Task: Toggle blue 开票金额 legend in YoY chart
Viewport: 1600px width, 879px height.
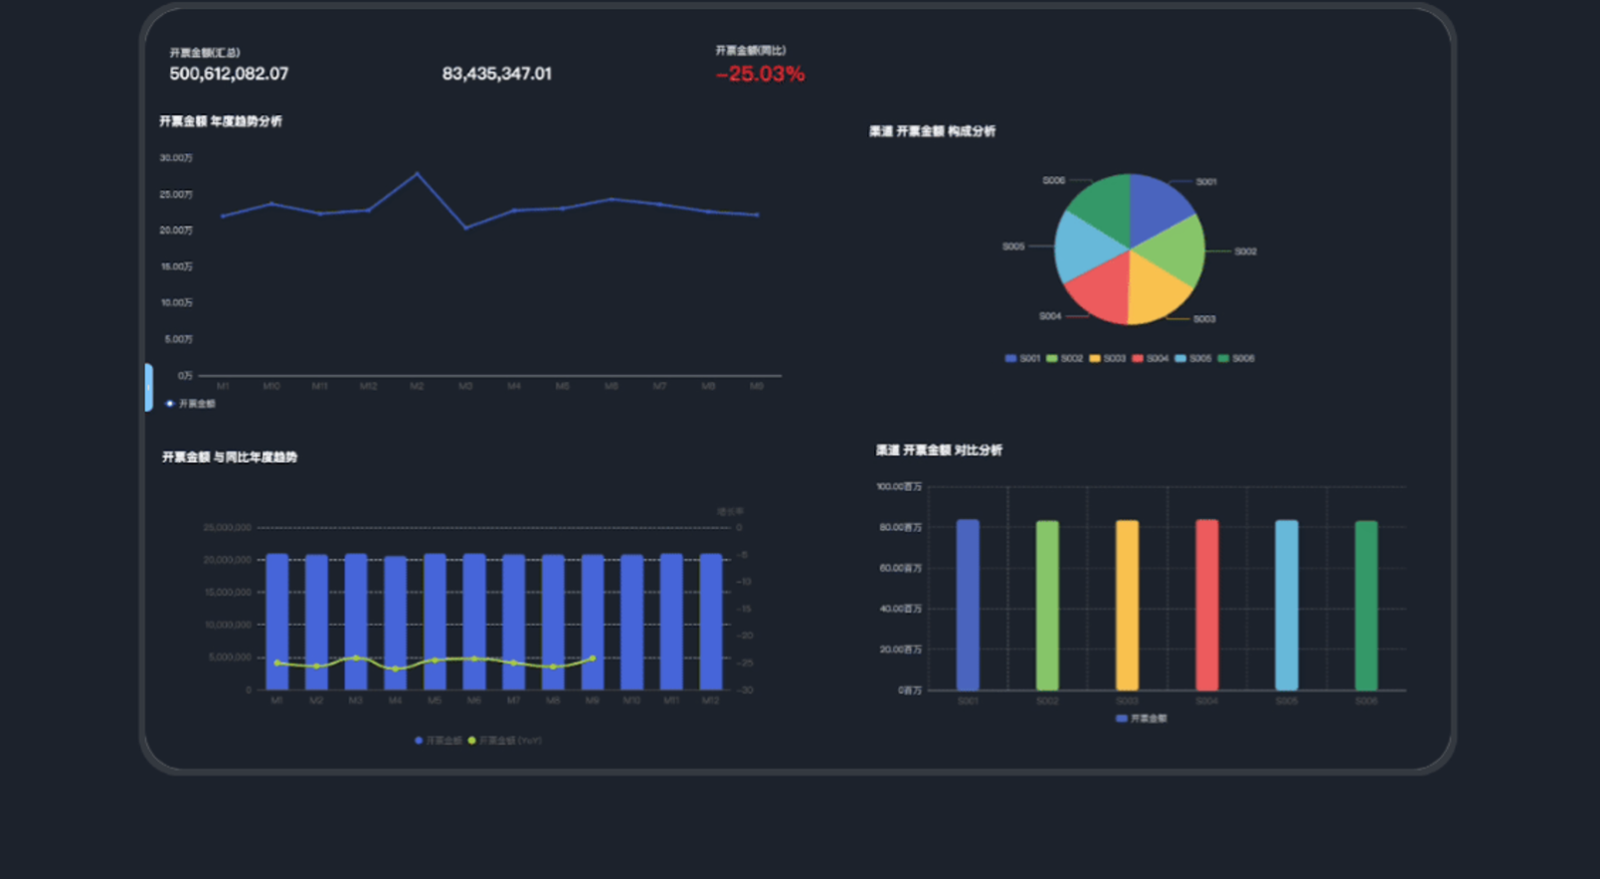Action: click(438, 741)
